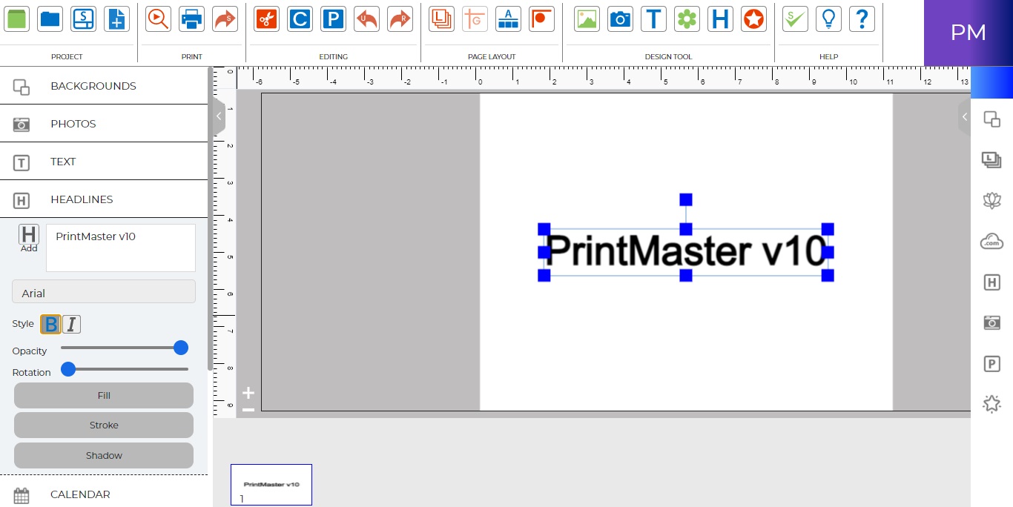Click the add page icon
The width and height of the screenshot is (1013, 507).
(x=116, y=19)
